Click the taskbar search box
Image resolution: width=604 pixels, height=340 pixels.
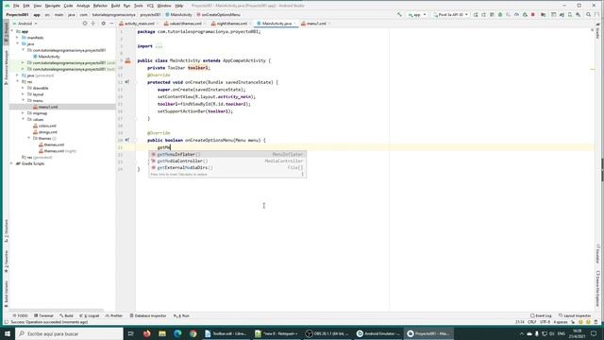point(69,333)
